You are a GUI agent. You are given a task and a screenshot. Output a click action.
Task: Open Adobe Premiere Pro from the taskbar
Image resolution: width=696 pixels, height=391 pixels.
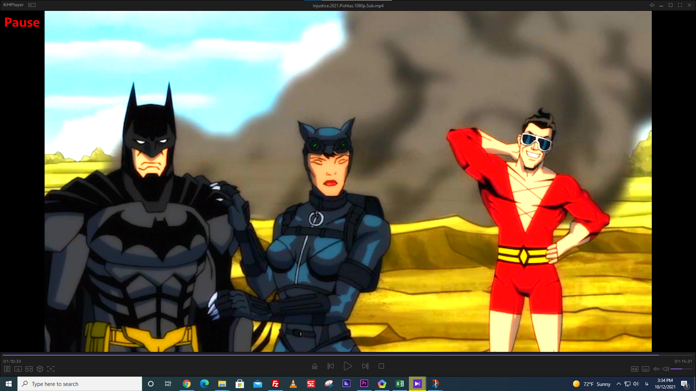364,384
